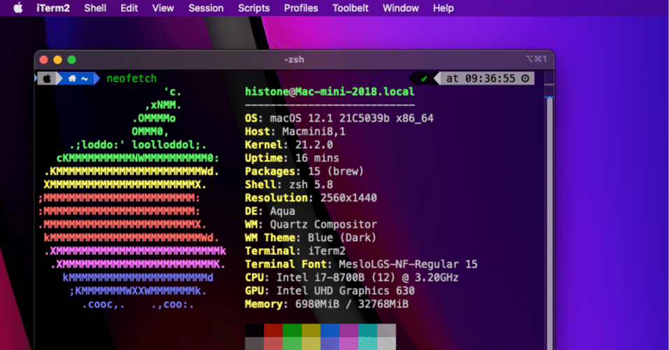Open the Toolbelt menu

pos(350,8)
